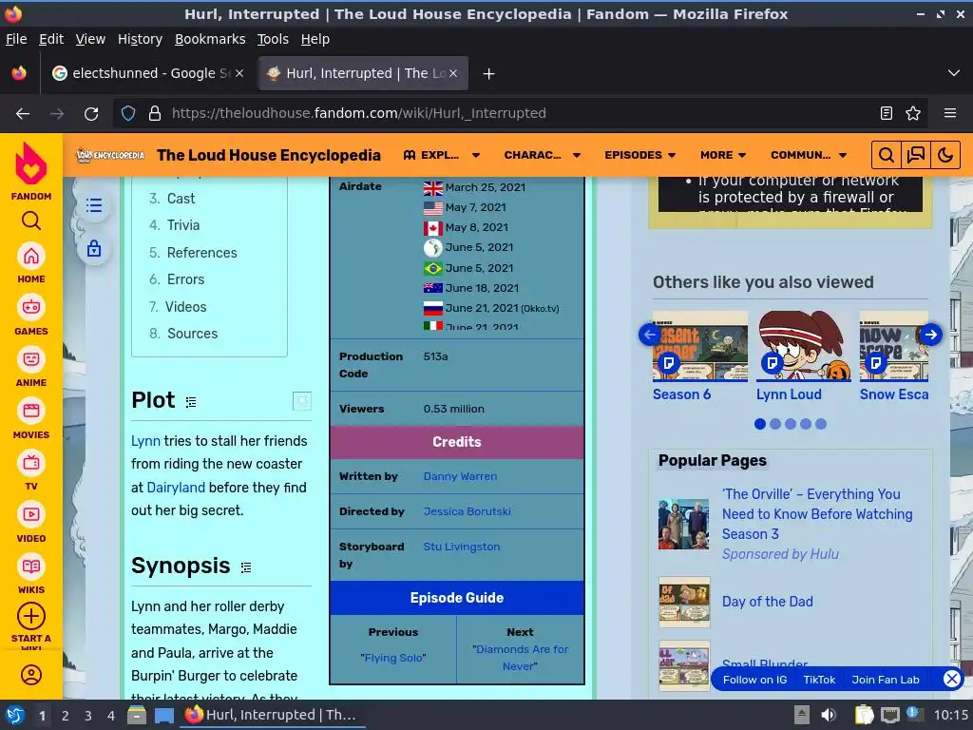
Task: Toggle Firefox reader view icon
Action: pos(887,113)
